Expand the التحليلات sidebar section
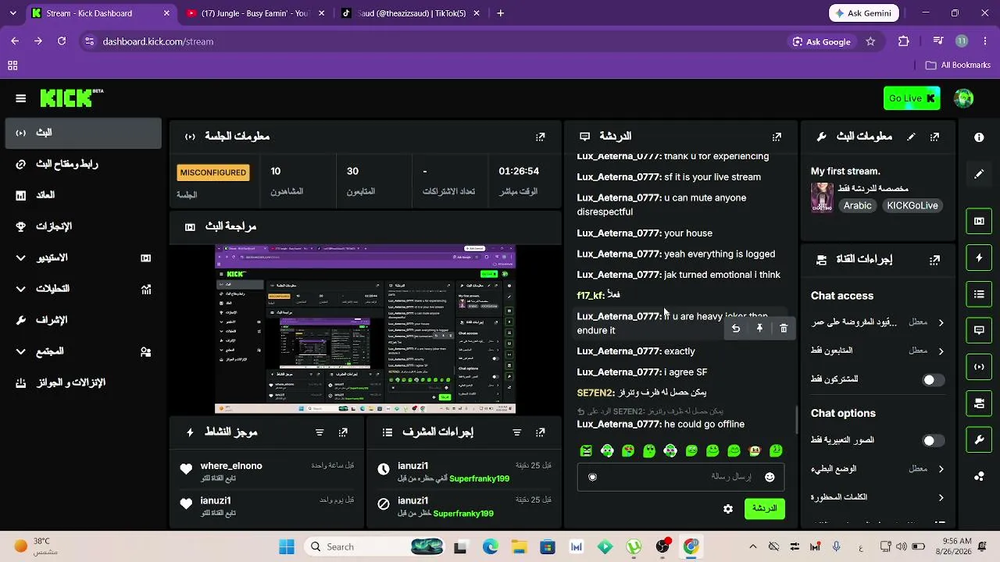 pyautogui.click(x=83, y=289)
